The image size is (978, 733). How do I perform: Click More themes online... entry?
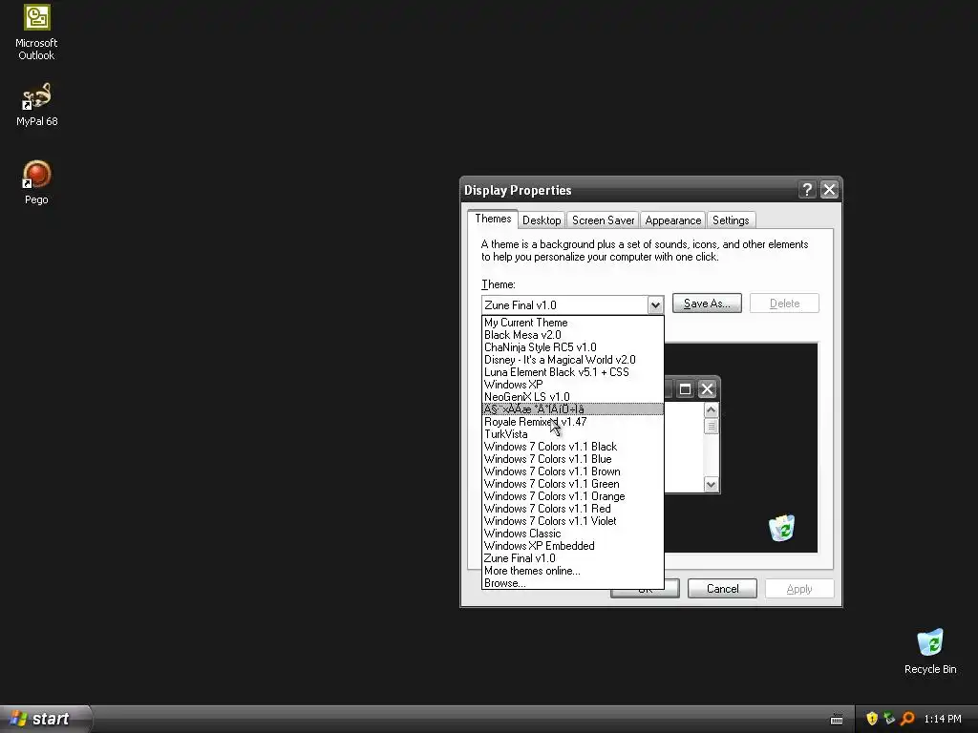tap(573, 571)
